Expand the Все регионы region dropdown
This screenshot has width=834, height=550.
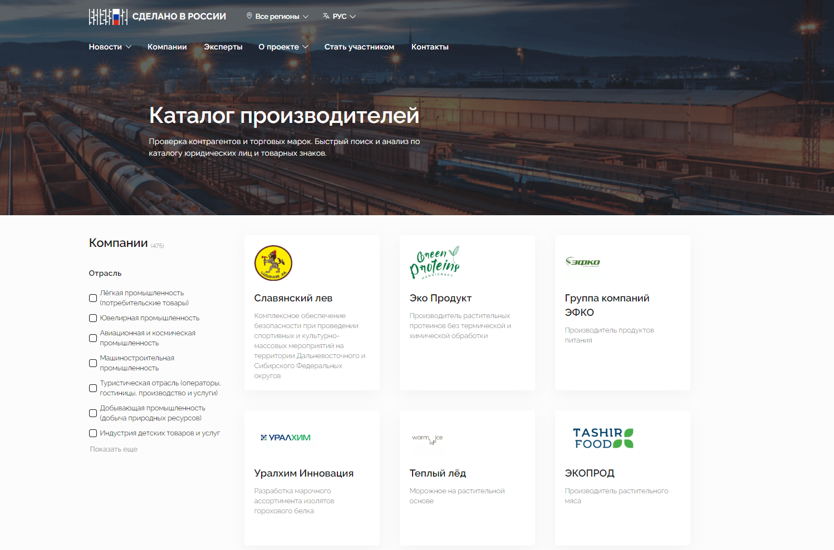[x=277, y=16]
